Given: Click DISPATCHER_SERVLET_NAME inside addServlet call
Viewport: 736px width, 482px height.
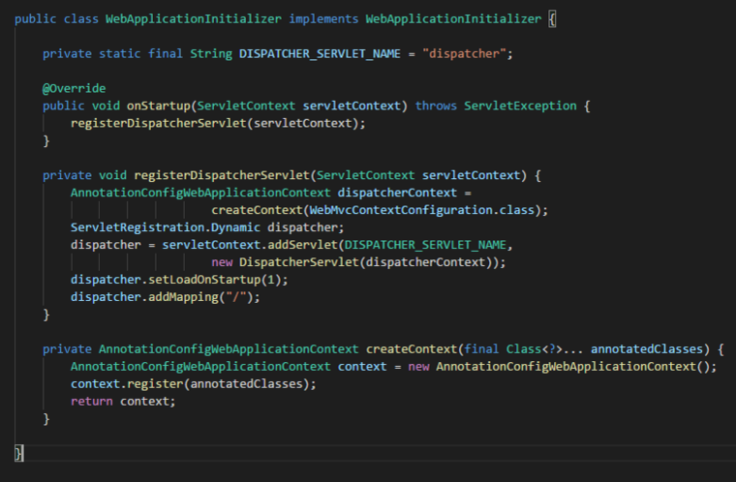Looking at the screenshot, I should (x=425, y=245).
